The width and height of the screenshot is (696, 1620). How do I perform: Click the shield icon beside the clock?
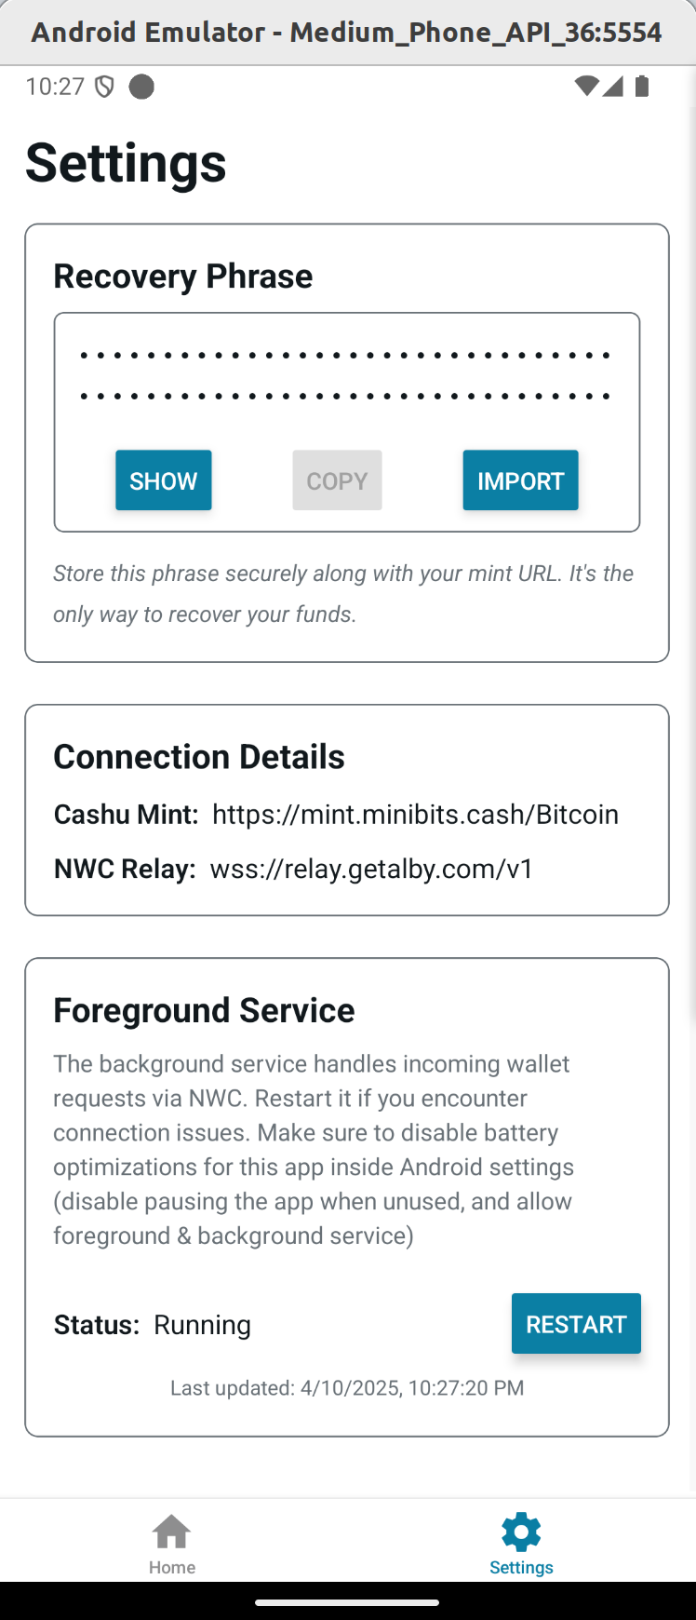click(105, 87)
